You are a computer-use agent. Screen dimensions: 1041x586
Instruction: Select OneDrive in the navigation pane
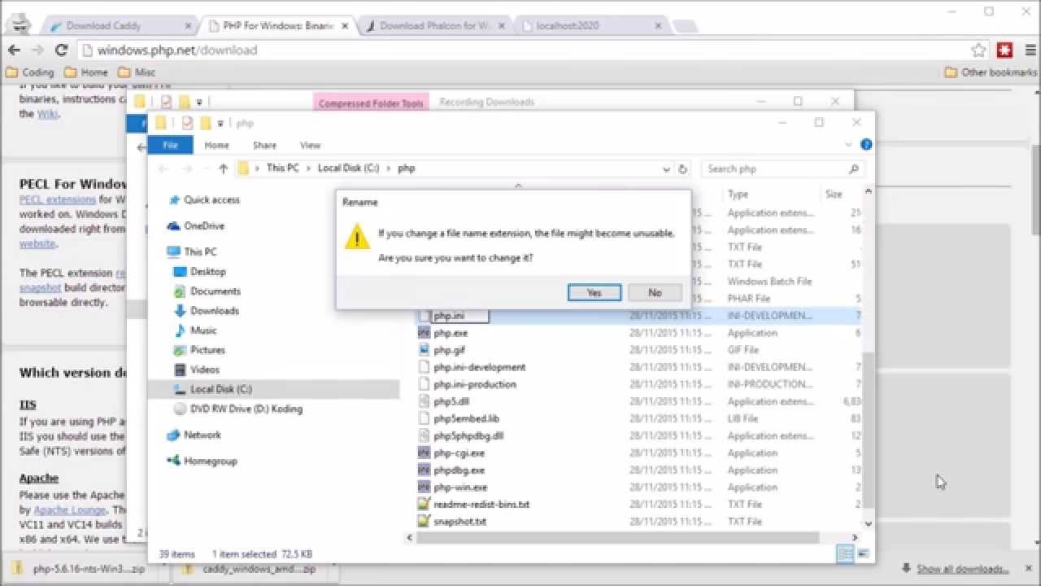click(203, 226)
